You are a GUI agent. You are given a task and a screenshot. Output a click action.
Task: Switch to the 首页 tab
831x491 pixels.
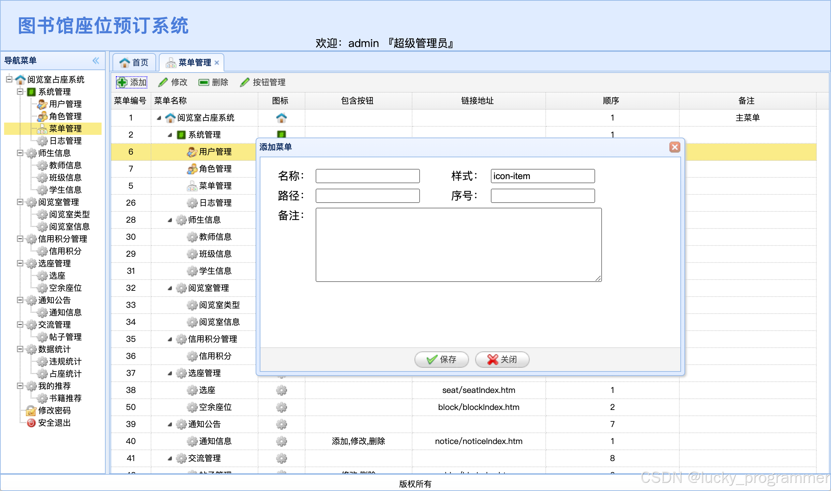coord(134,63)
